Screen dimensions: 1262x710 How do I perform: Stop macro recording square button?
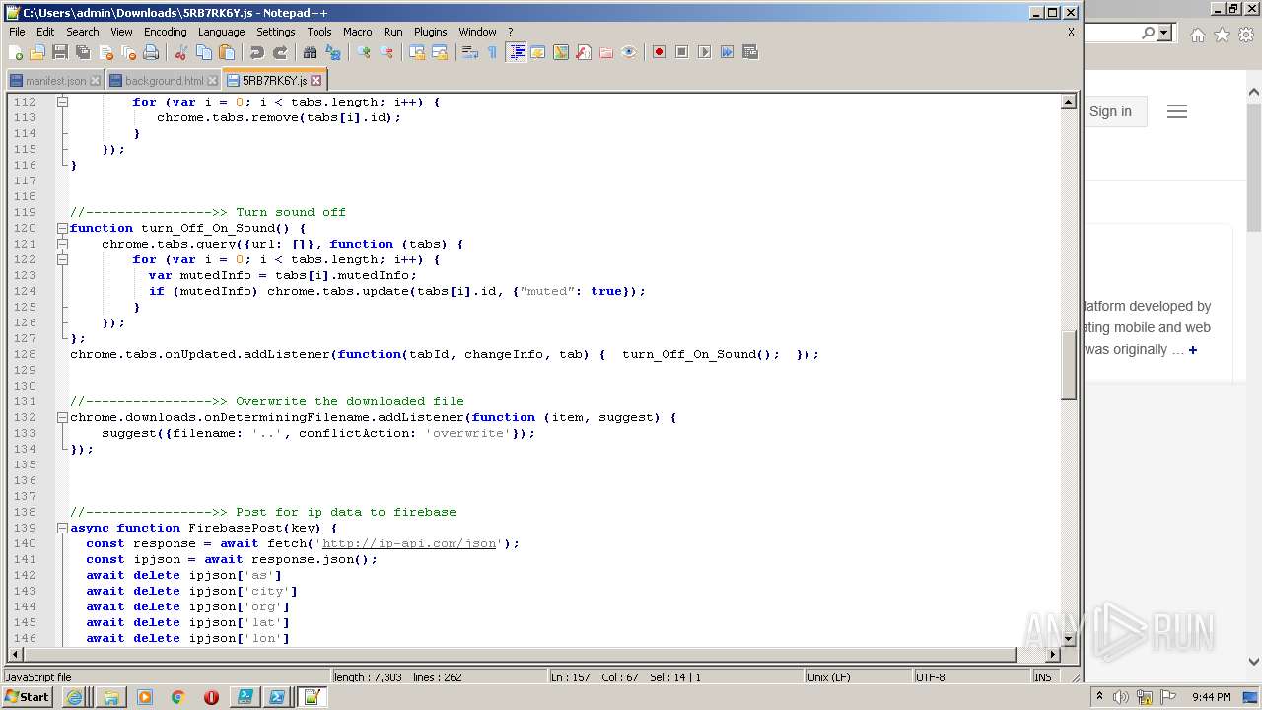pos(681,52)
